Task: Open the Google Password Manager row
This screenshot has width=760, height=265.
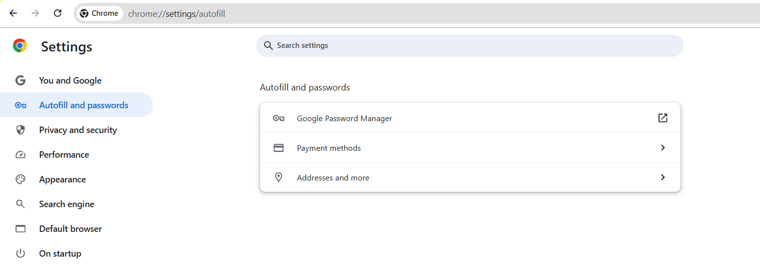Action: pyautogui.click(x=344, y=119)
